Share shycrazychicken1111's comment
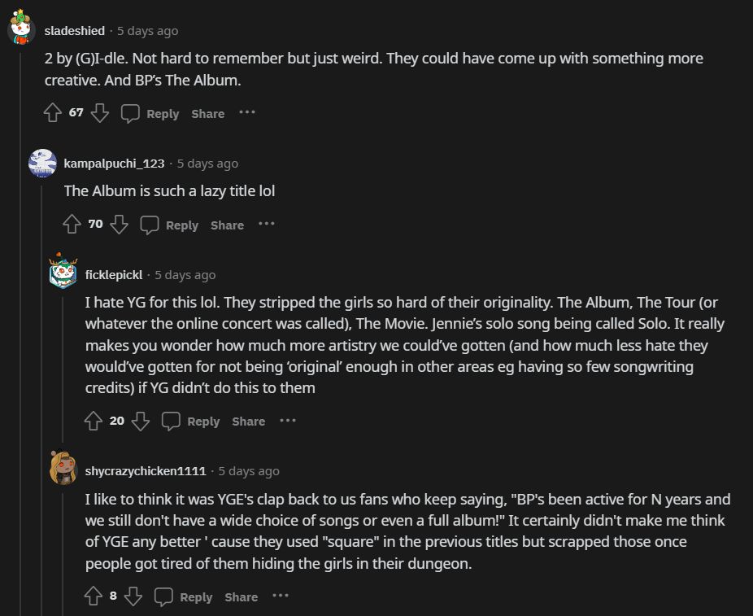This screenshot has height=616, width=753. pyautogui.click(x=241, y=597)
